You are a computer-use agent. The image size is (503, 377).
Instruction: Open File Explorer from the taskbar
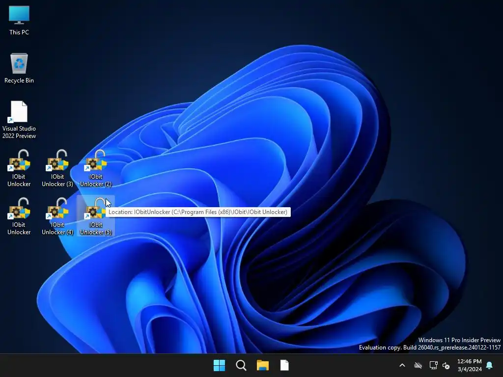click(x=263, y=365)
